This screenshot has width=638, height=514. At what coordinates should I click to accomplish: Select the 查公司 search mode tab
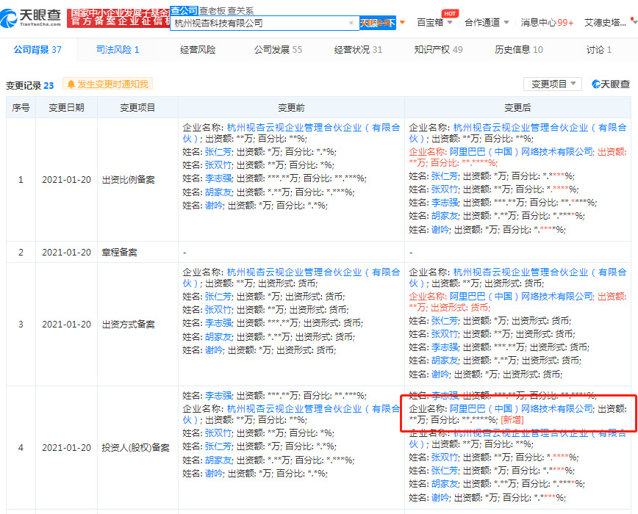[x=184, y=10]
